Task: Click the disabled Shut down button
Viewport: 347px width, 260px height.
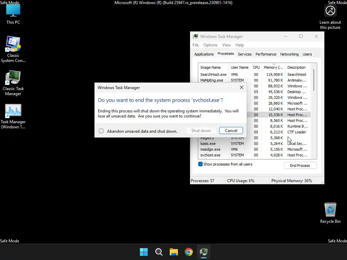Action: [x=201, y=131]
